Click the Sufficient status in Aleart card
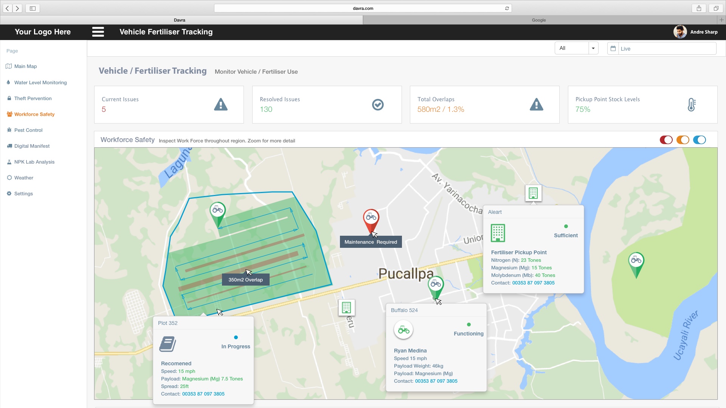The width and height of the screenshot is (726, 408). pos(566,236)
